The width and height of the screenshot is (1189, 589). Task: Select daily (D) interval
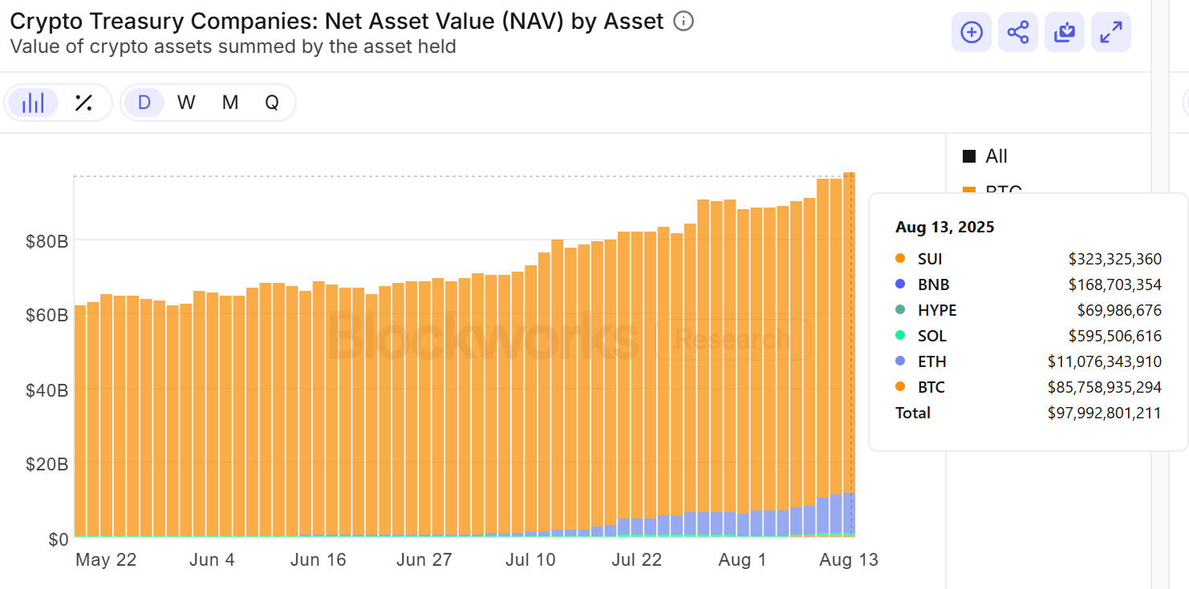[x=144, y=103]
